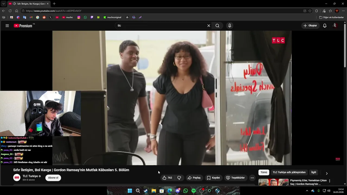Switch to the Sıfır İletişim, Bol Kavga tab
347x195 pixels.
tap(28, 4)
